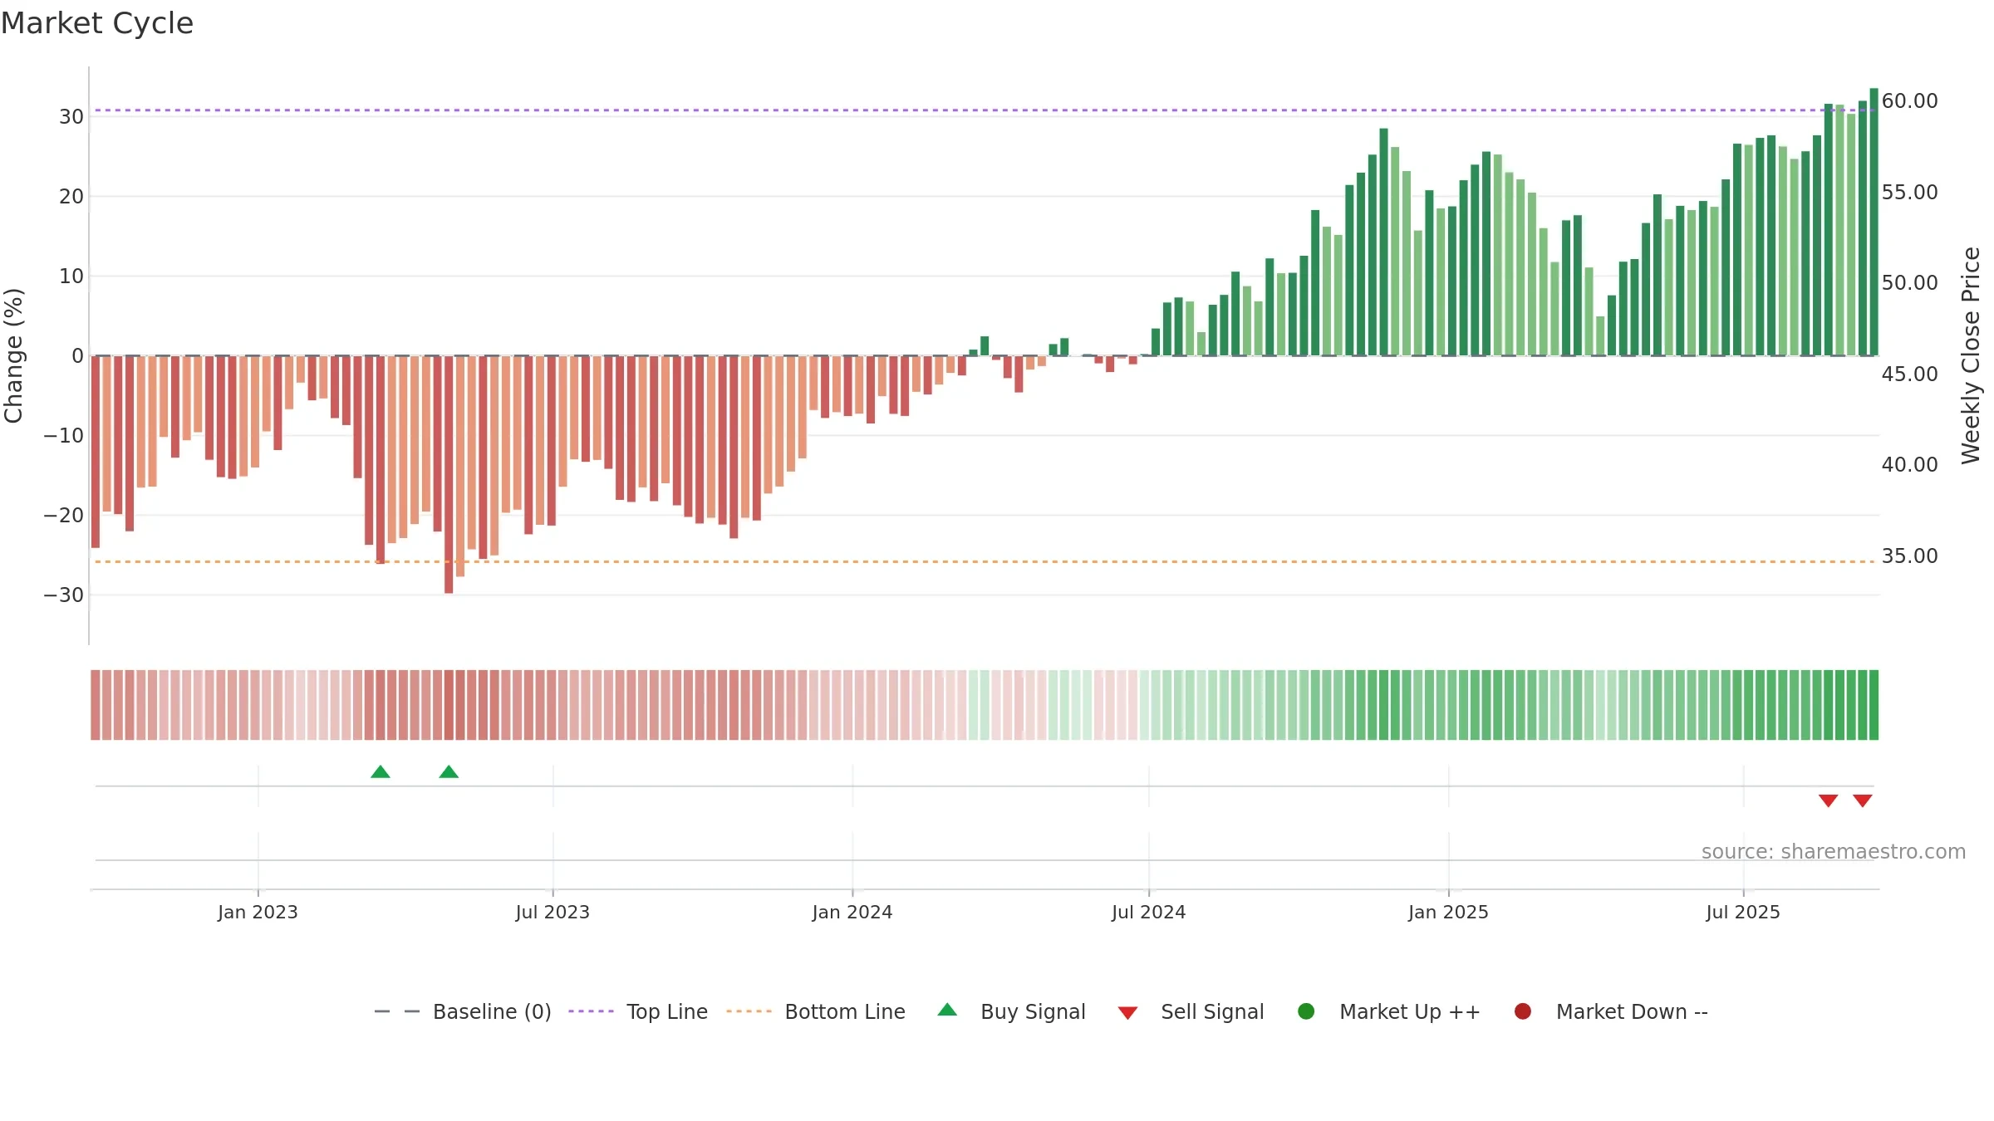Click the Weekly Close Price axis title

(1971, 355)
